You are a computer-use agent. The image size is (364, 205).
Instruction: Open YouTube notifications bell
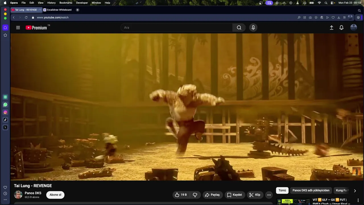pos(342,28)
